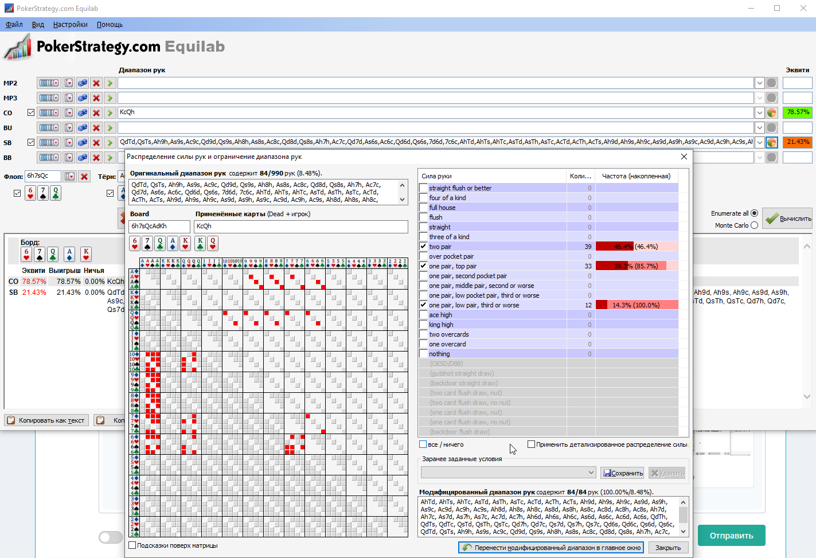Viewport: 816px width, 558px height.
Task: Open the card selector for CO
Action: point(69,113)
